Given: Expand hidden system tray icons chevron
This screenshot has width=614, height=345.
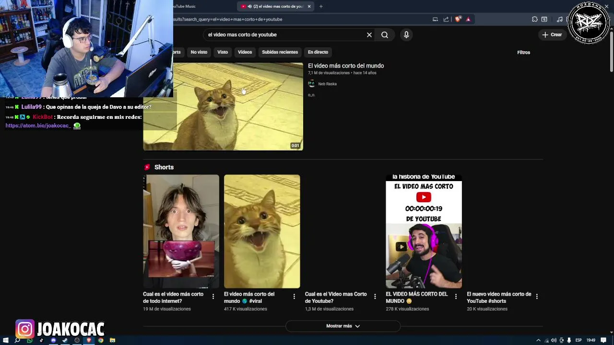Looking at the screenshot, I should (538, 340).
